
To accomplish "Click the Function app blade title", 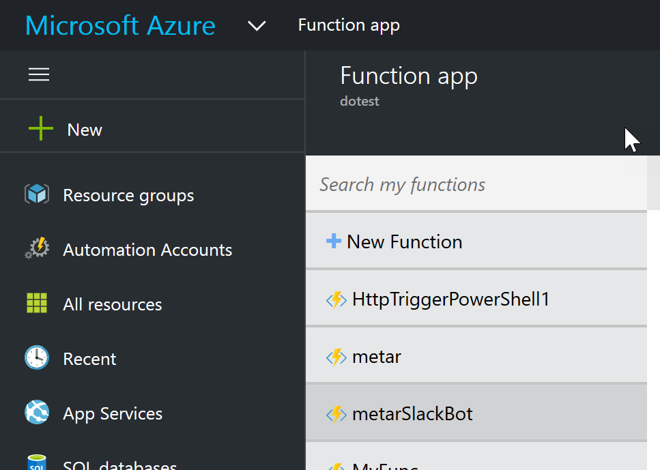I will (409, 76).
